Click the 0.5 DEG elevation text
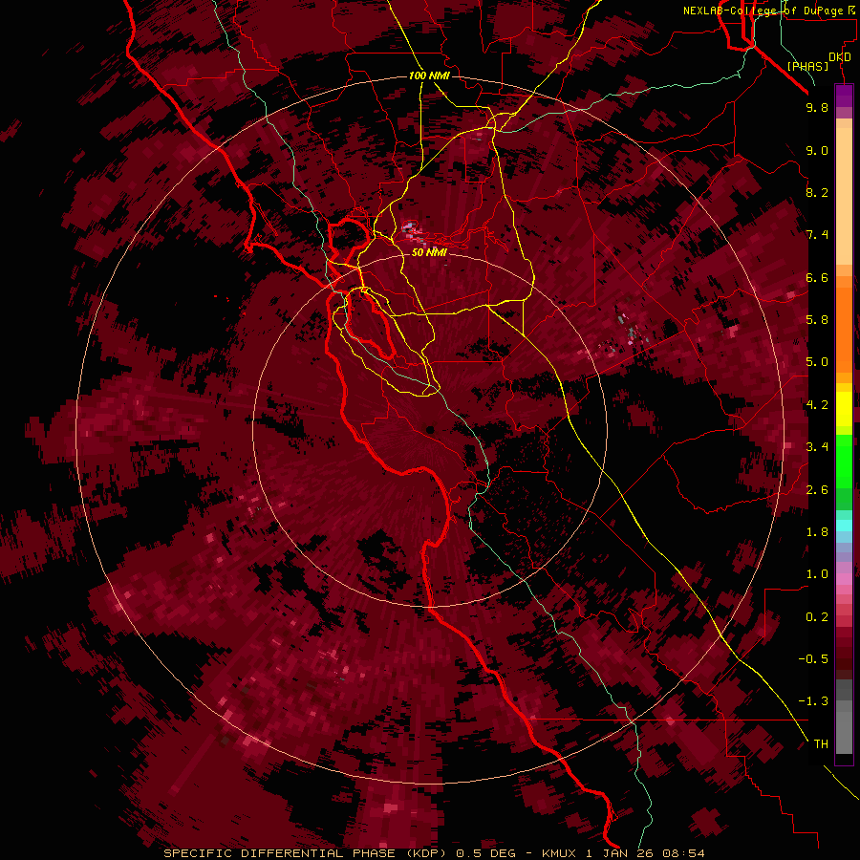This screenshot has width=860, height=860. point(486,853)
